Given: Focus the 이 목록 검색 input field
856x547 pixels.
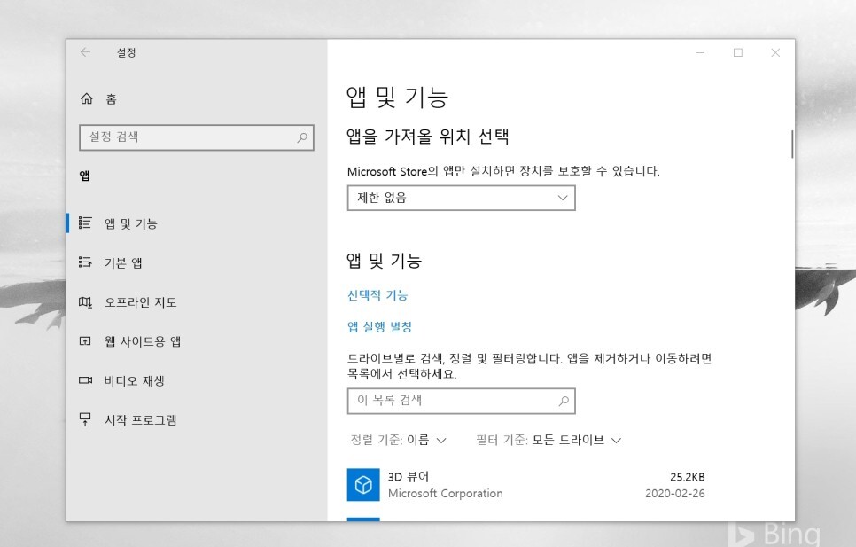Looking at the screenshot, I should 462,401.
